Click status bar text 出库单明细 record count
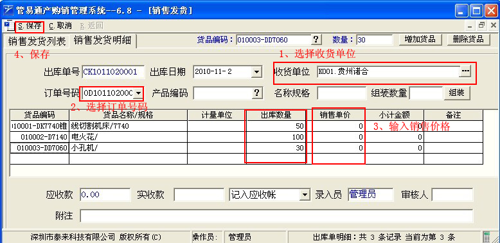This screenshot has width=500, height=243. click(x=384, y=237)
